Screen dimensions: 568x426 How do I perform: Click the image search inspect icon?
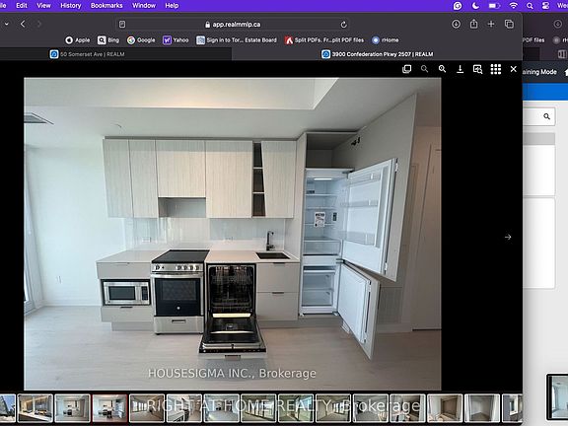click(x=478, y=69)
